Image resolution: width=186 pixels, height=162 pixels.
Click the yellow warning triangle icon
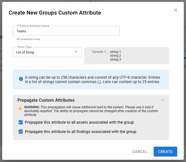[20, 108]
